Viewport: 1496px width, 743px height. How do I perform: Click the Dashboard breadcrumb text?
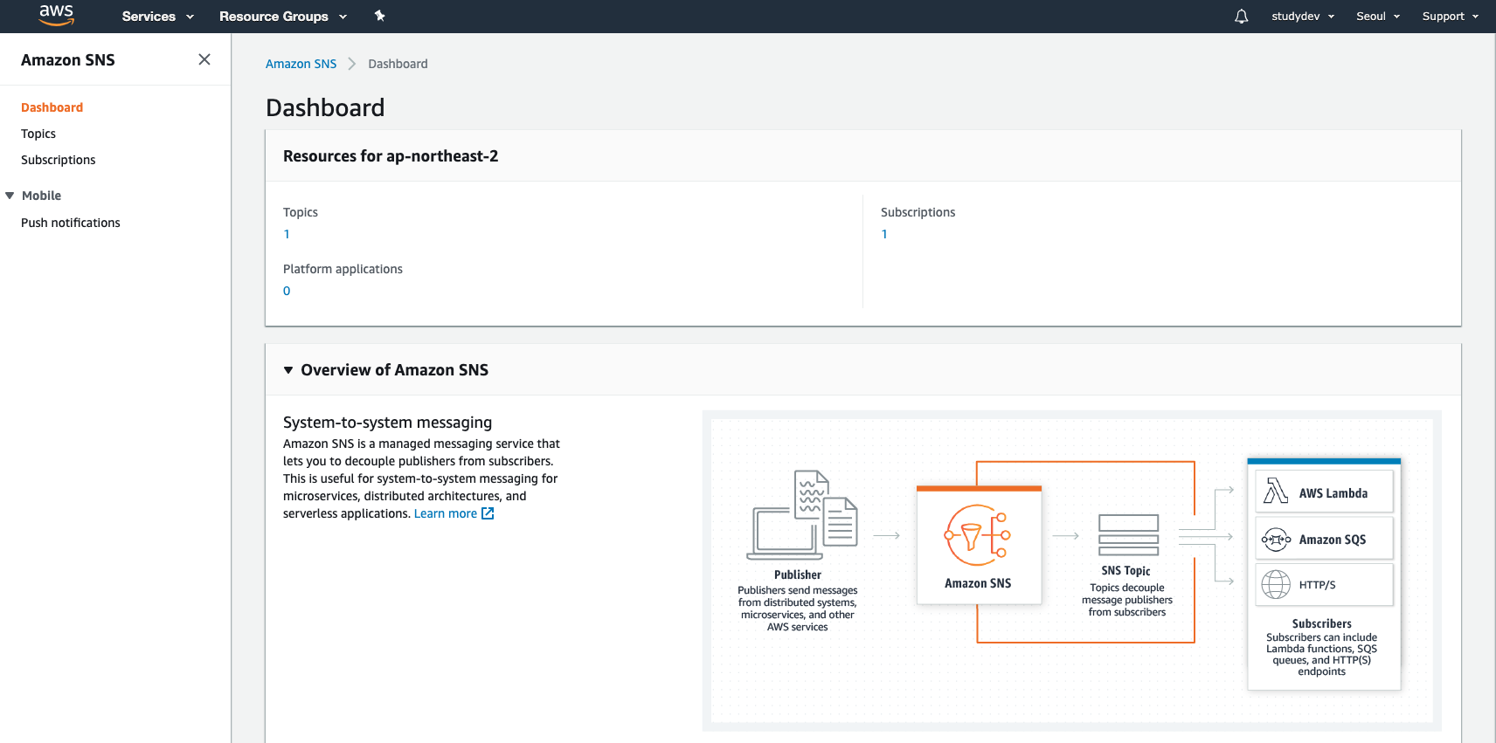(x=398, y=64)
